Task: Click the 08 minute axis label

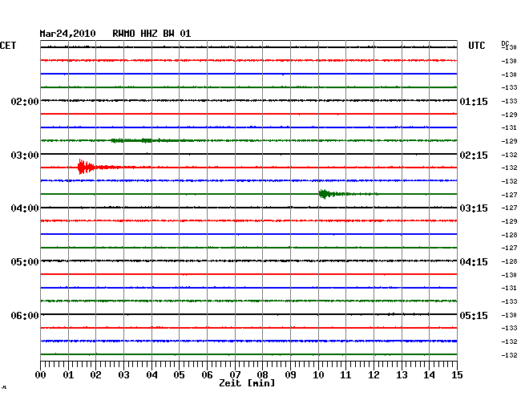Action: (x=262, y=374)
